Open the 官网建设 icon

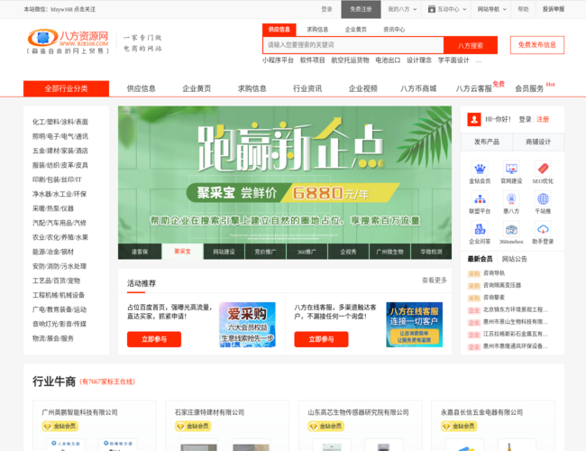tap(511, 169)
